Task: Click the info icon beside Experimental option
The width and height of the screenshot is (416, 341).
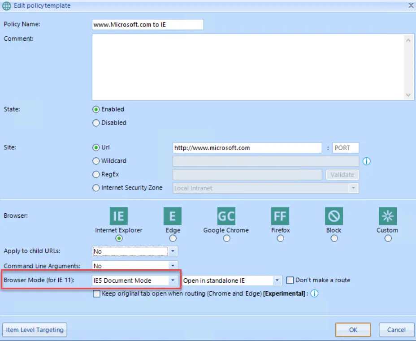Action: [x=314, y=294]
